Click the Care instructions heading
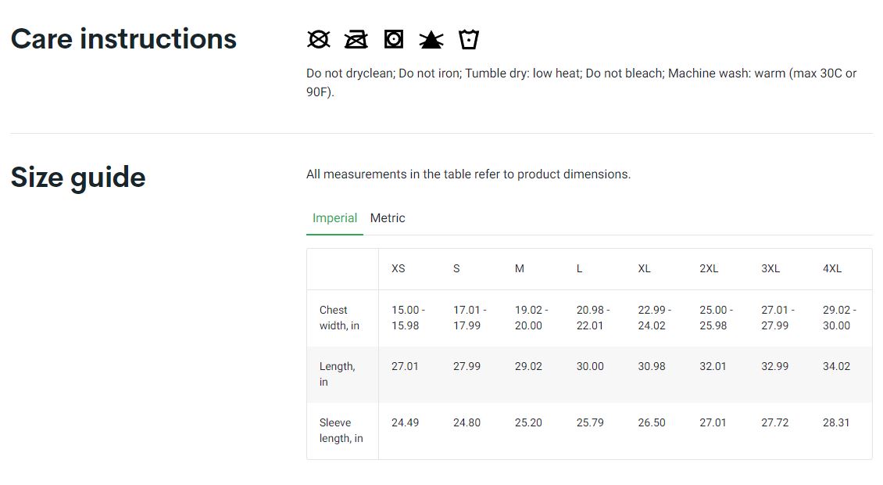Screen dimensions: 883x485 click(x=123, y=38)
